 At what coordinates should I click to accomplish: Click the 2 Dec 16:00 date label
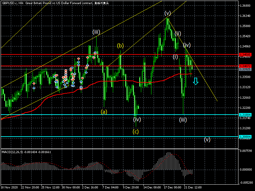tap(90, 187)
